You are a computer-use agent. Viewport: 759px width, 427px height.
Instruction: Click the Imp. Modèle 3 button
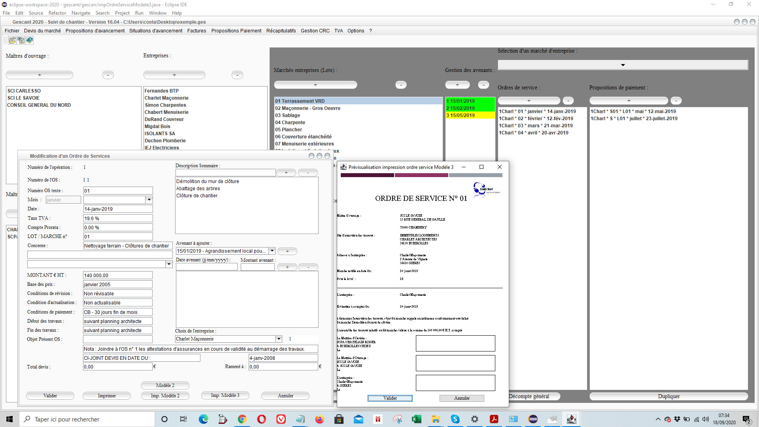pos(225,395)
